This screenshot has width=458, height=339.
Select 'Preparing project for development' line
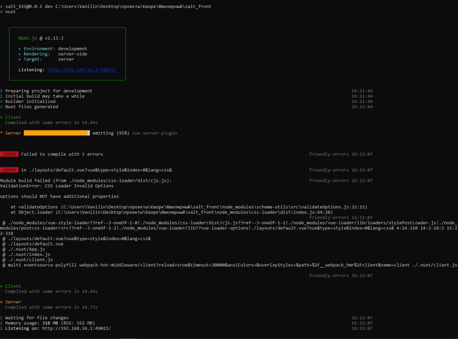[x=46, y=91]
